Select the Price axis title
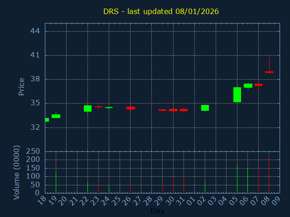The width and height of the screenshot is (290, 217). click(x=21, y=86)
